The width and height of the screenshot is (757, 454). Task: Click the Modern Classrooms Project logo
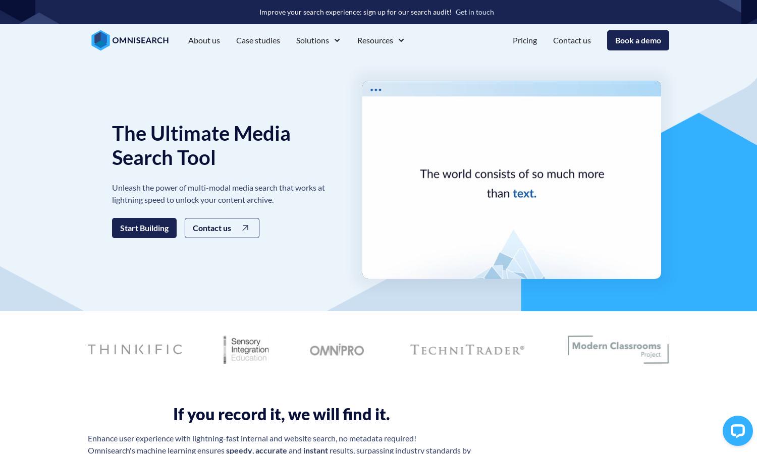pos(618,350)
